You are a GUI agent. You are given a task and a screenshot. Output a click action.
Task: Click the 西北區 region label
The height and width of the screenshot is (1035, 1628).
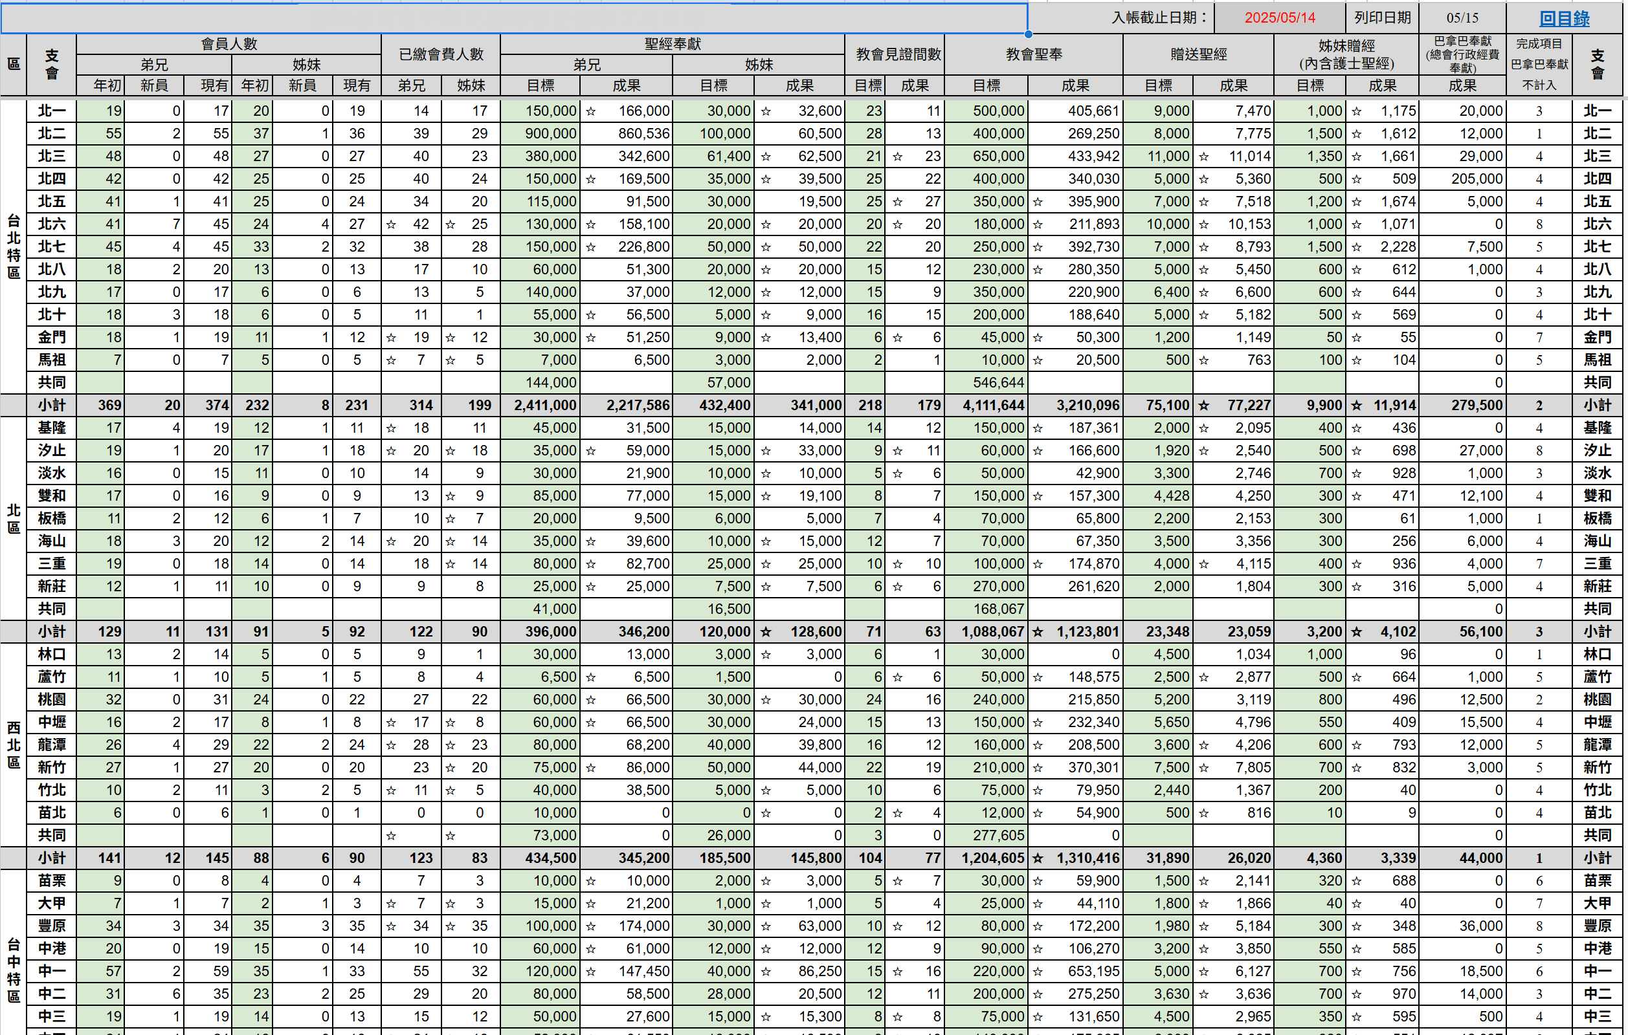point(14,745)
